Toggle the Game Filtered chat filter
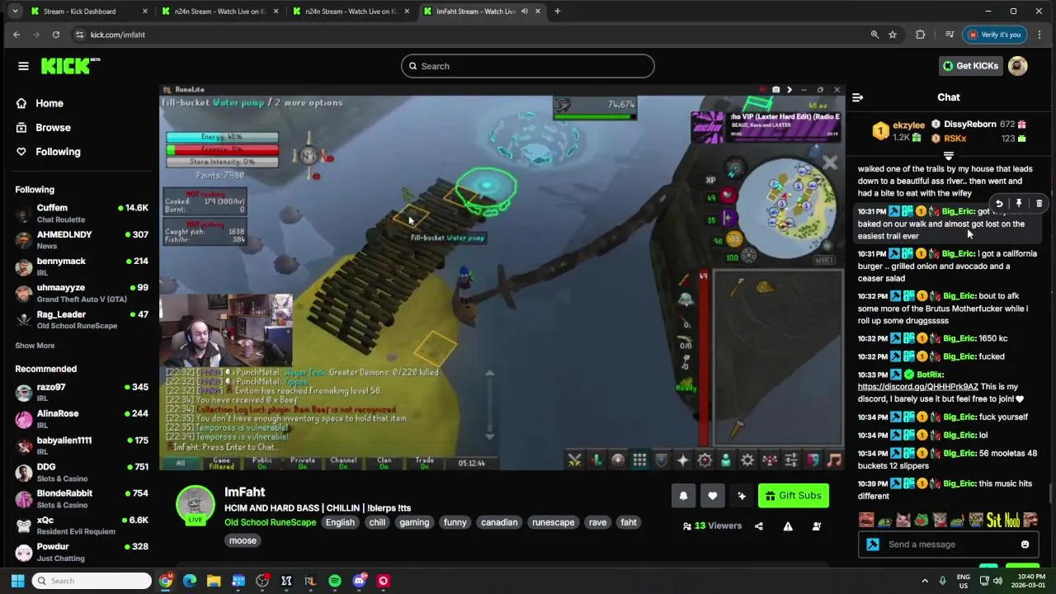This screenshot has width=1056, height=594. click(222, 463)
